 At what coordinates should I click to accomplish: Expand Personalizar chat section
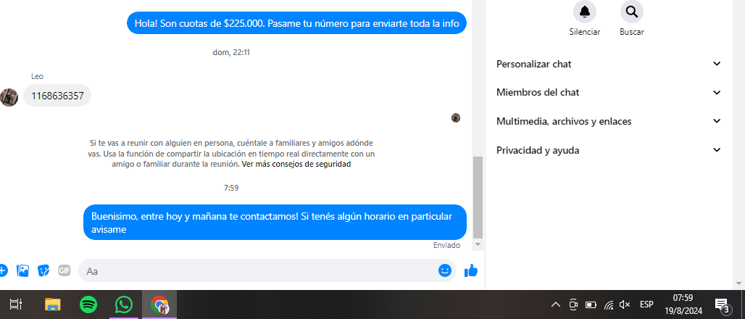[x=609, y=64]
